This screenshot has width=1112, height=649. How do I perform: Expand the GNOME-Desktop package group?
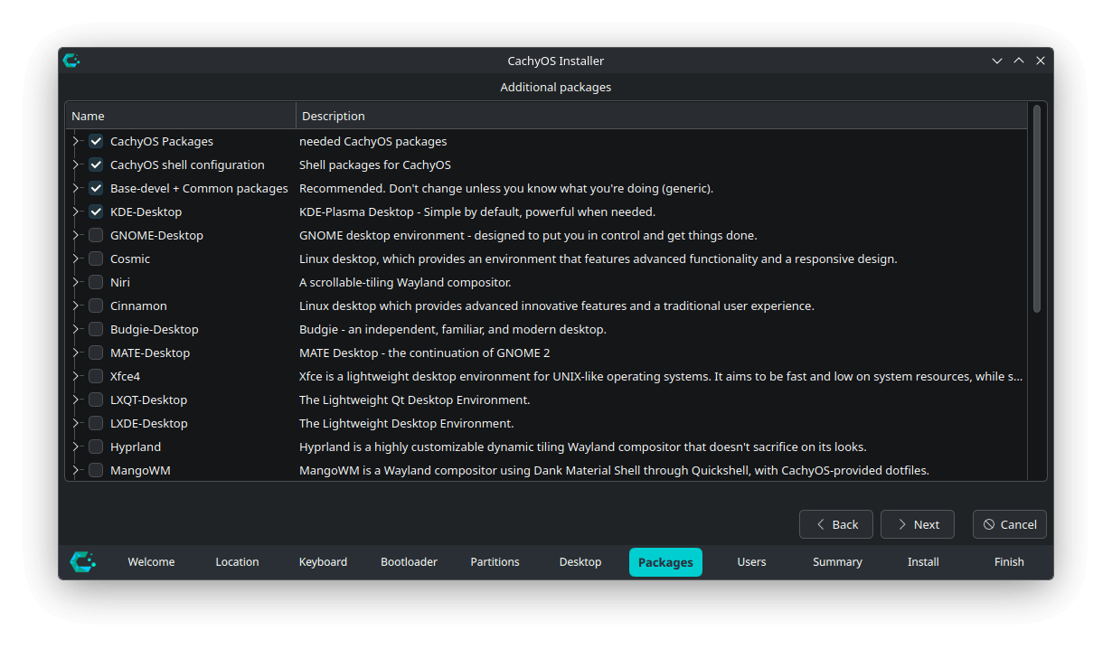77,235
